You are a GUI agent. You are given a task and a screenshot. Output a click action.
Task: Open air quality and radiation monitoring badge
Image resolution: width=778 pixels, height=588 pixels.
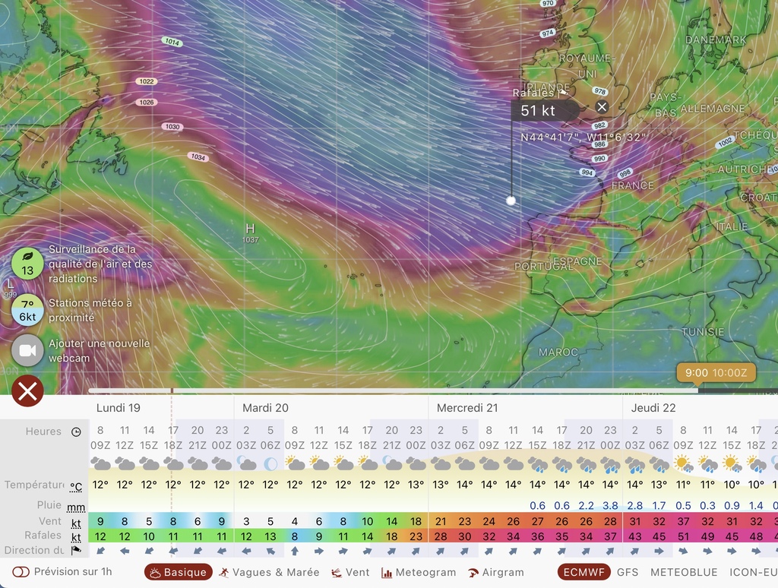click(x=27, y=264)
